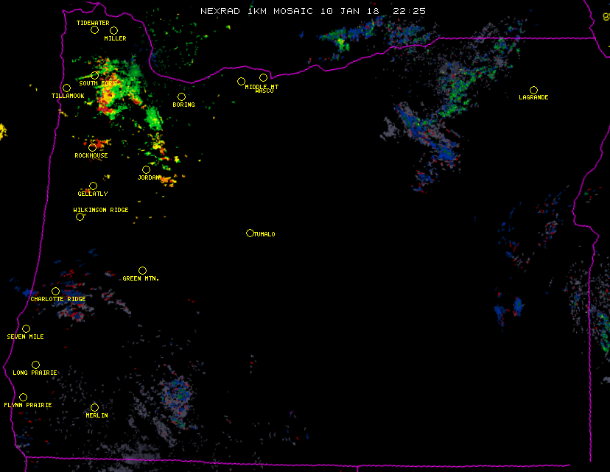The image size is (610, 472).
Task: Select the Seven Mile station circle
Action: (x=26, y=329)
